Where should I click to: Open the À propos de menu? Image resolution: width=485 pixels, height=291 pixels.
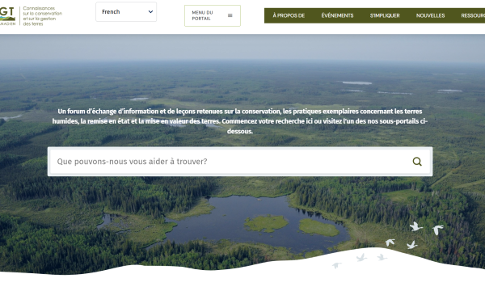(x=289, y=15)
